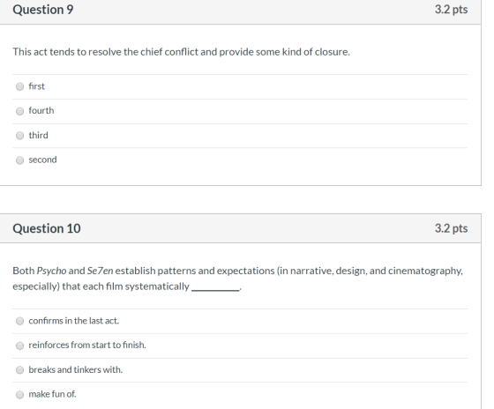Viewport: 494px width, 409px height.
Task: Click the Question 10 header title
Action: click(x=47, y=228)
